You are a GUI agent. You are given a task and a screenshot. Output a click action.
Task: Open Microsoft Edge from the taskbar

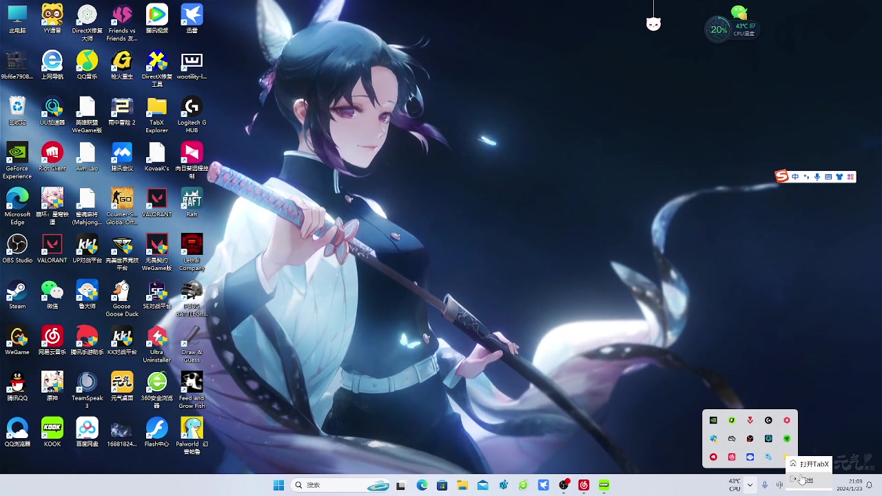[x=422, y=485]
